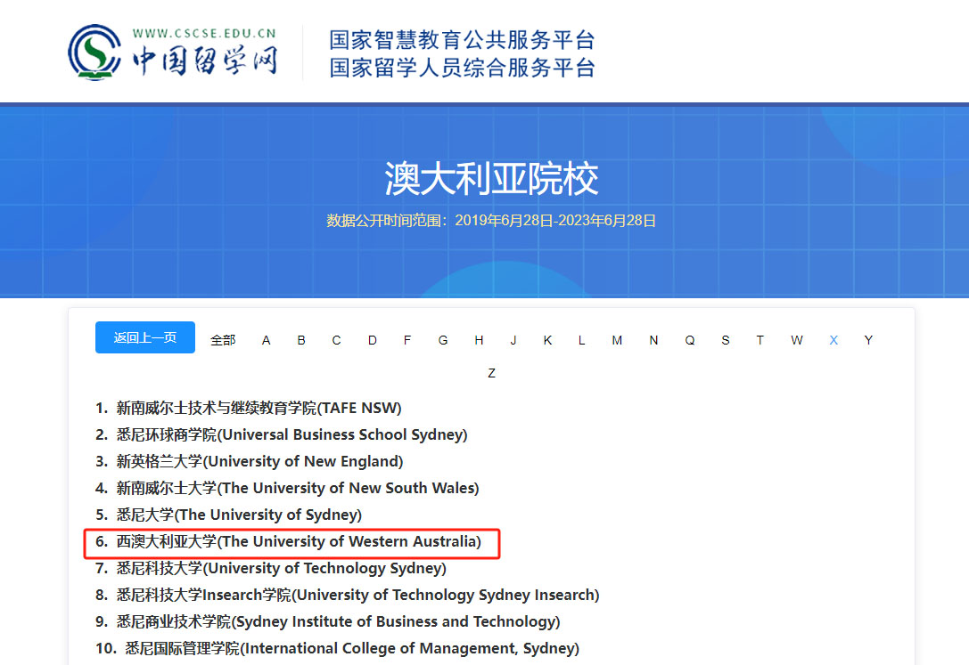This screenshot has width=969, height=665.
Task: Open Universal Business School Sydney entry
Action: click(281, 434)
